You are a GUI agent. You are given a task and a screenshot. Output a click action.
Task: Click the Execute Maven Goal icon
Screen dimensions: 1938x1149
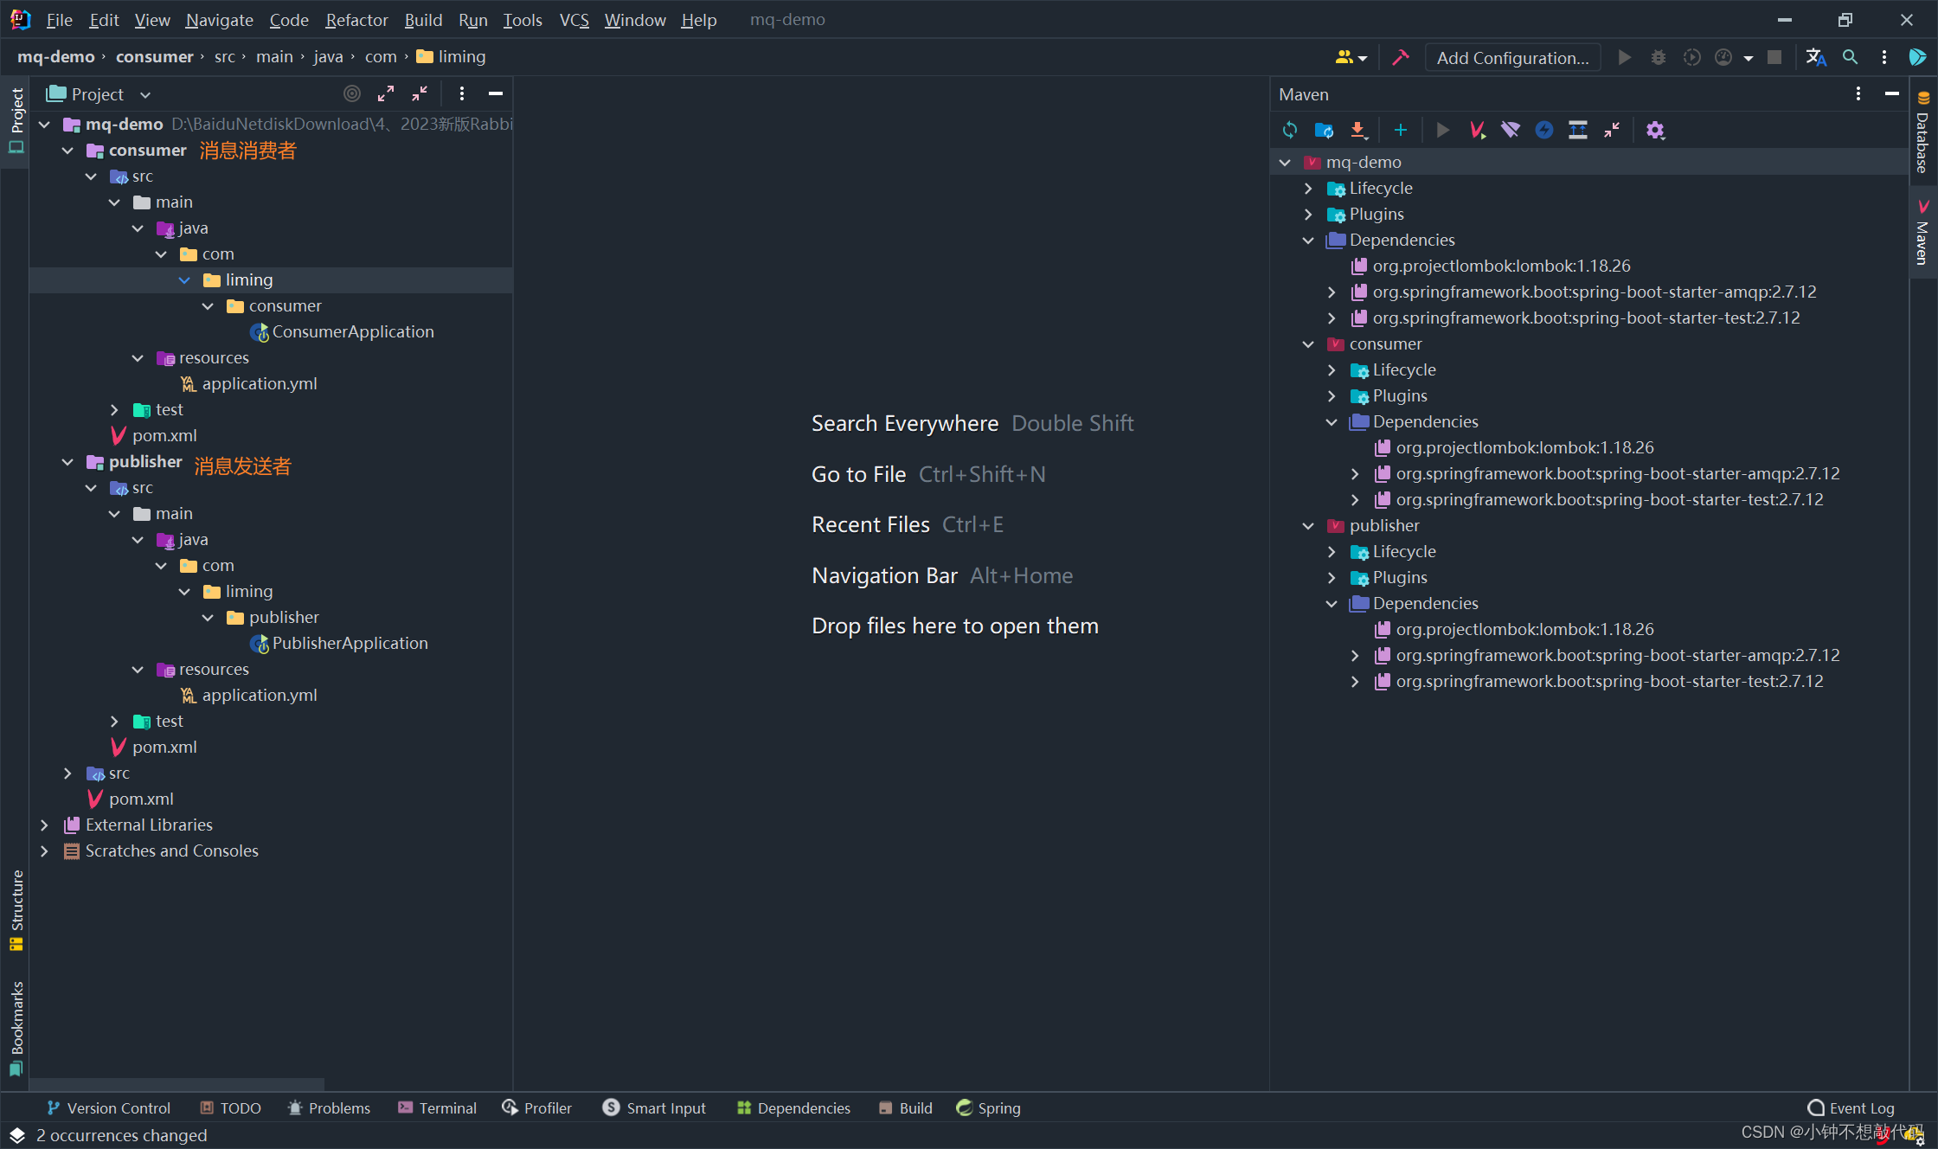(1477, 130)
